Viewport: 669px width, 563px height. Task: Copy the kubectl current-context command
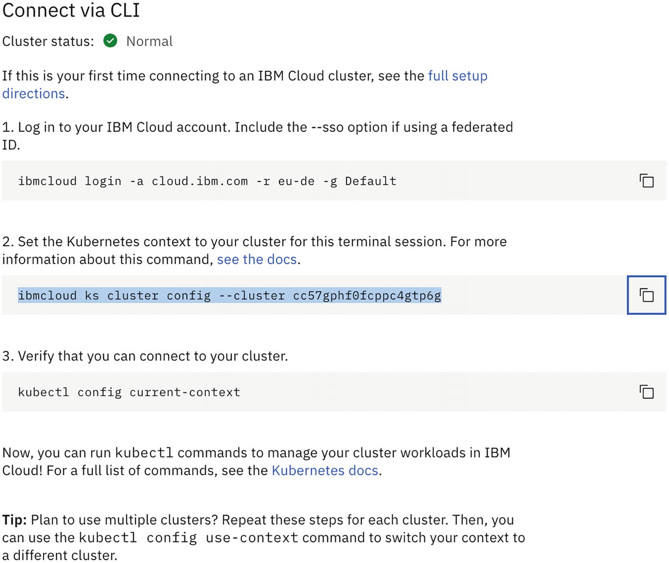tap(646, 392)
